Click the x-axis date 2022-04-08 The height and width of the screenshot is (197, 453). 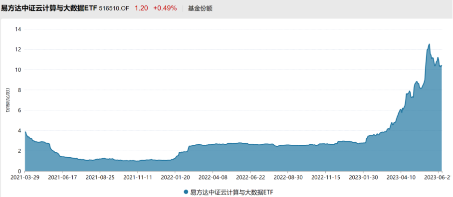pyautogui.click(x=213, y=178)
